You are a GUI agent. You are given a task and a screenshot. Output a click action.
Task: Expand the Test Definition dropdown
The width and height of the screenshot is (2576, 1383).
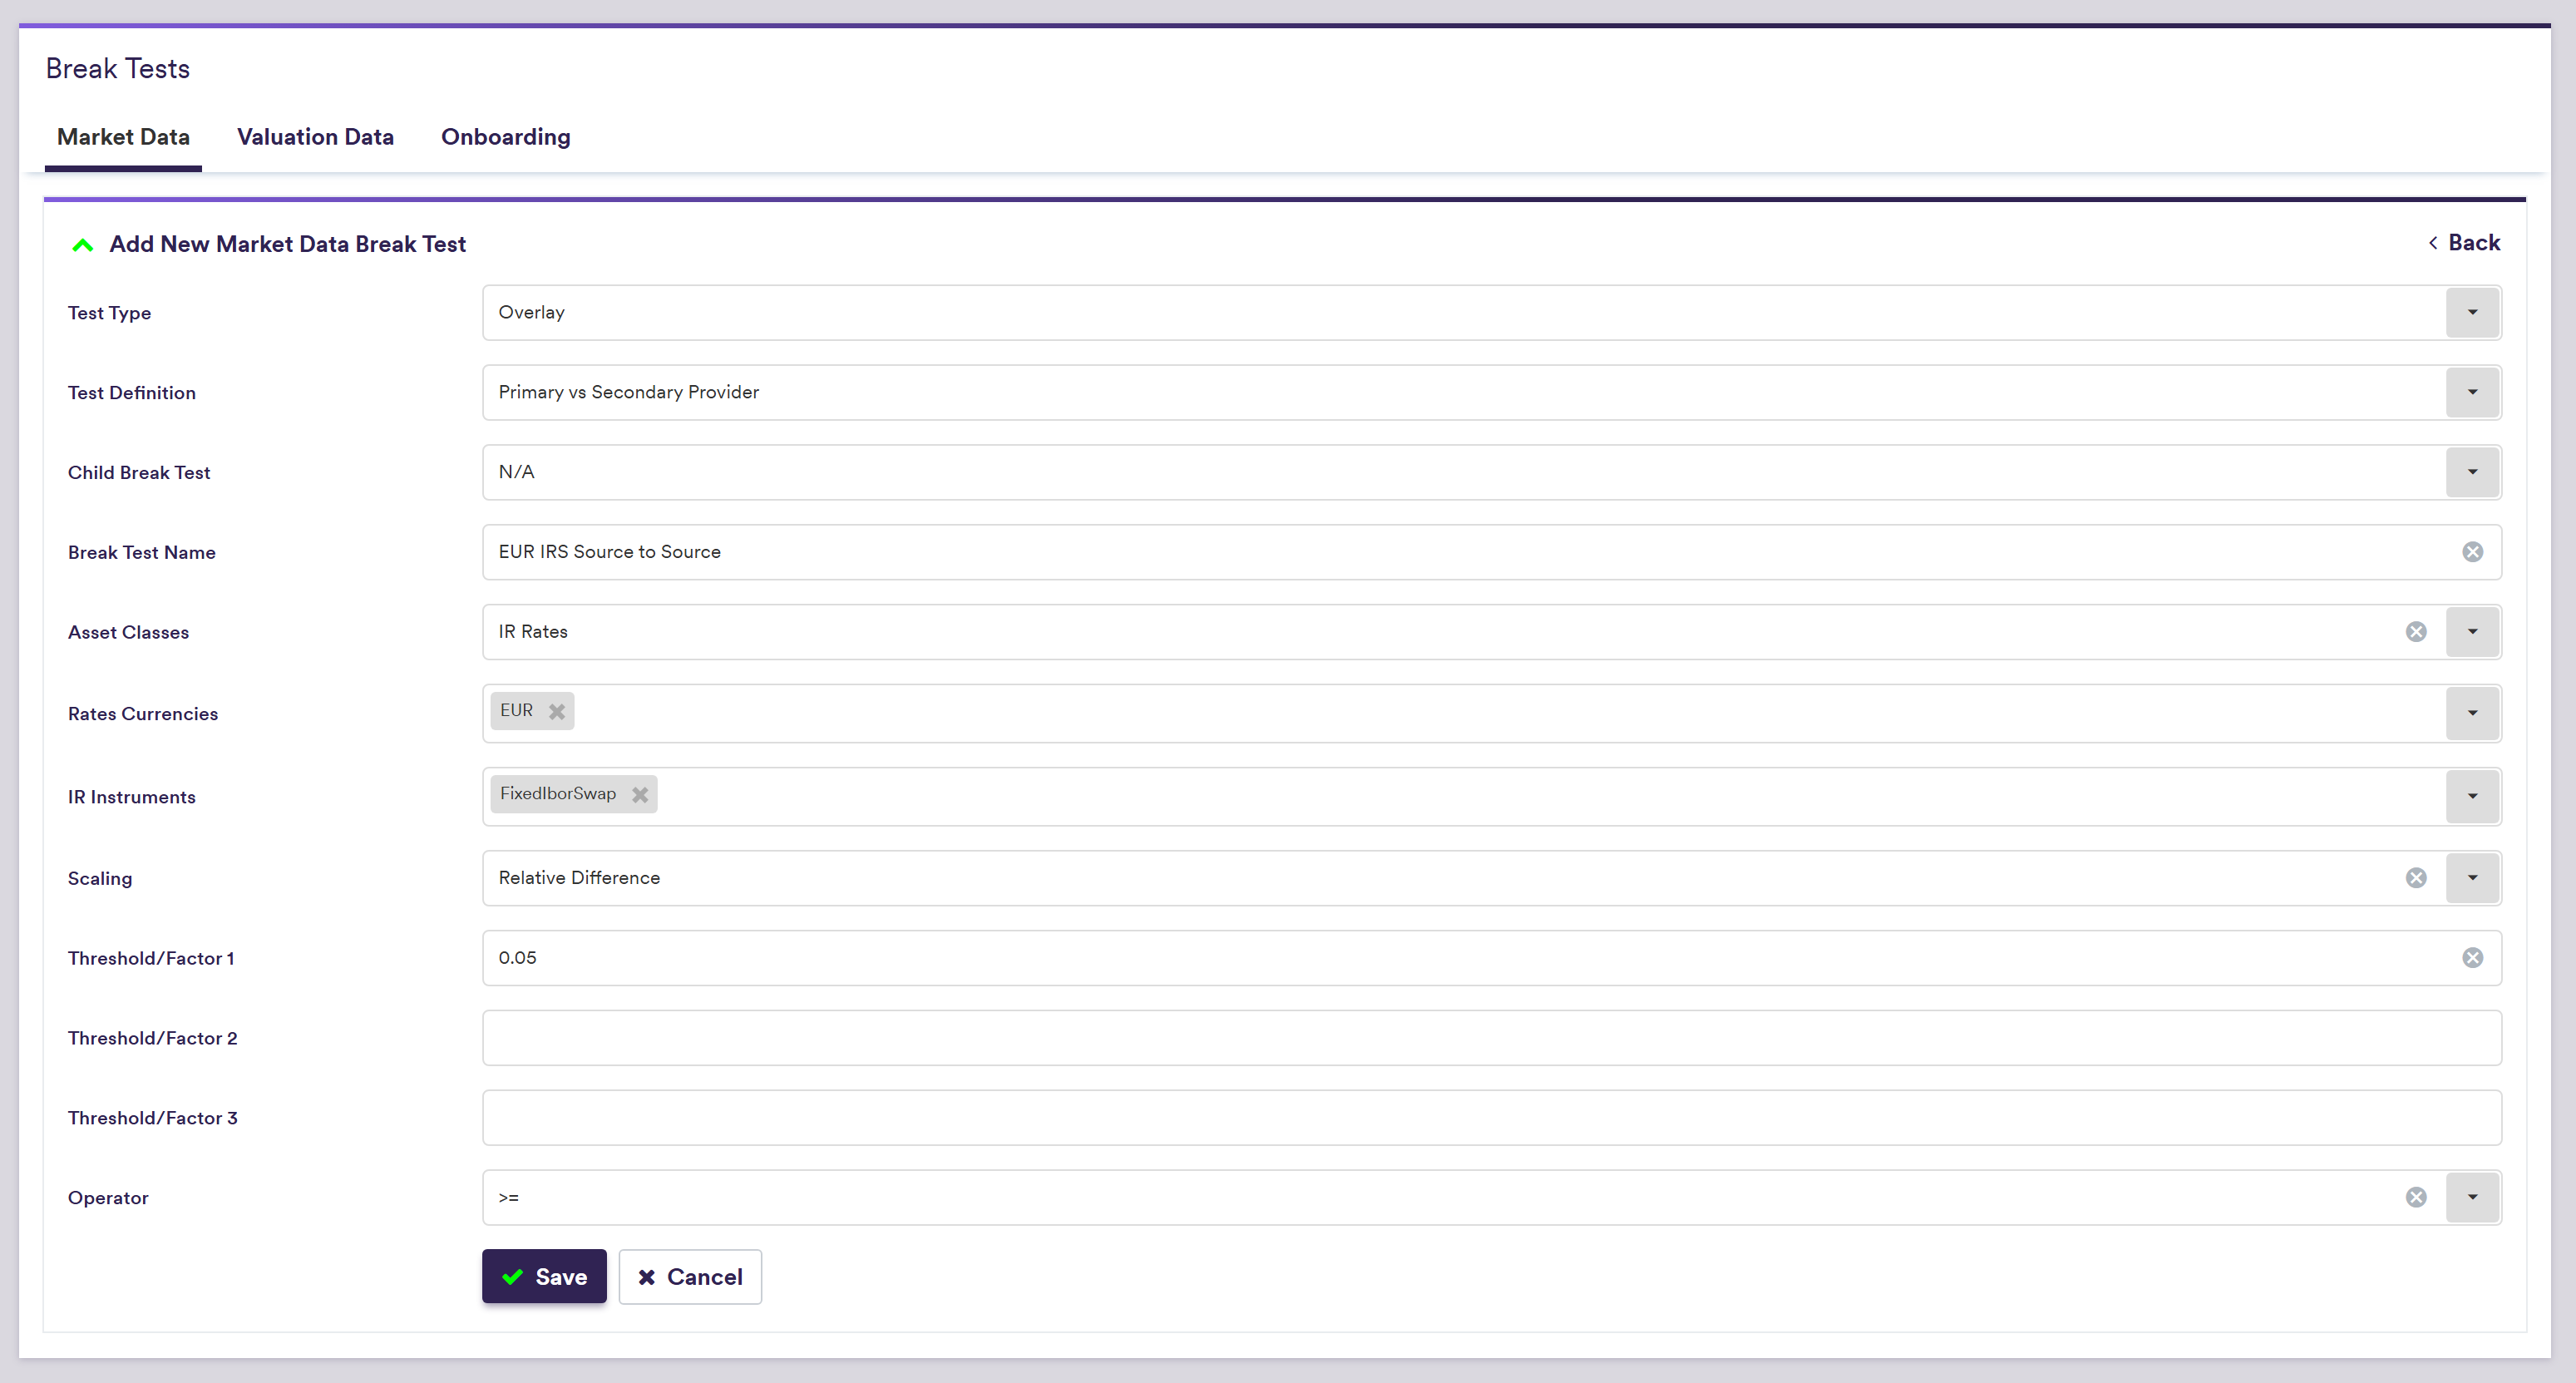click(x=2472, y=393)
